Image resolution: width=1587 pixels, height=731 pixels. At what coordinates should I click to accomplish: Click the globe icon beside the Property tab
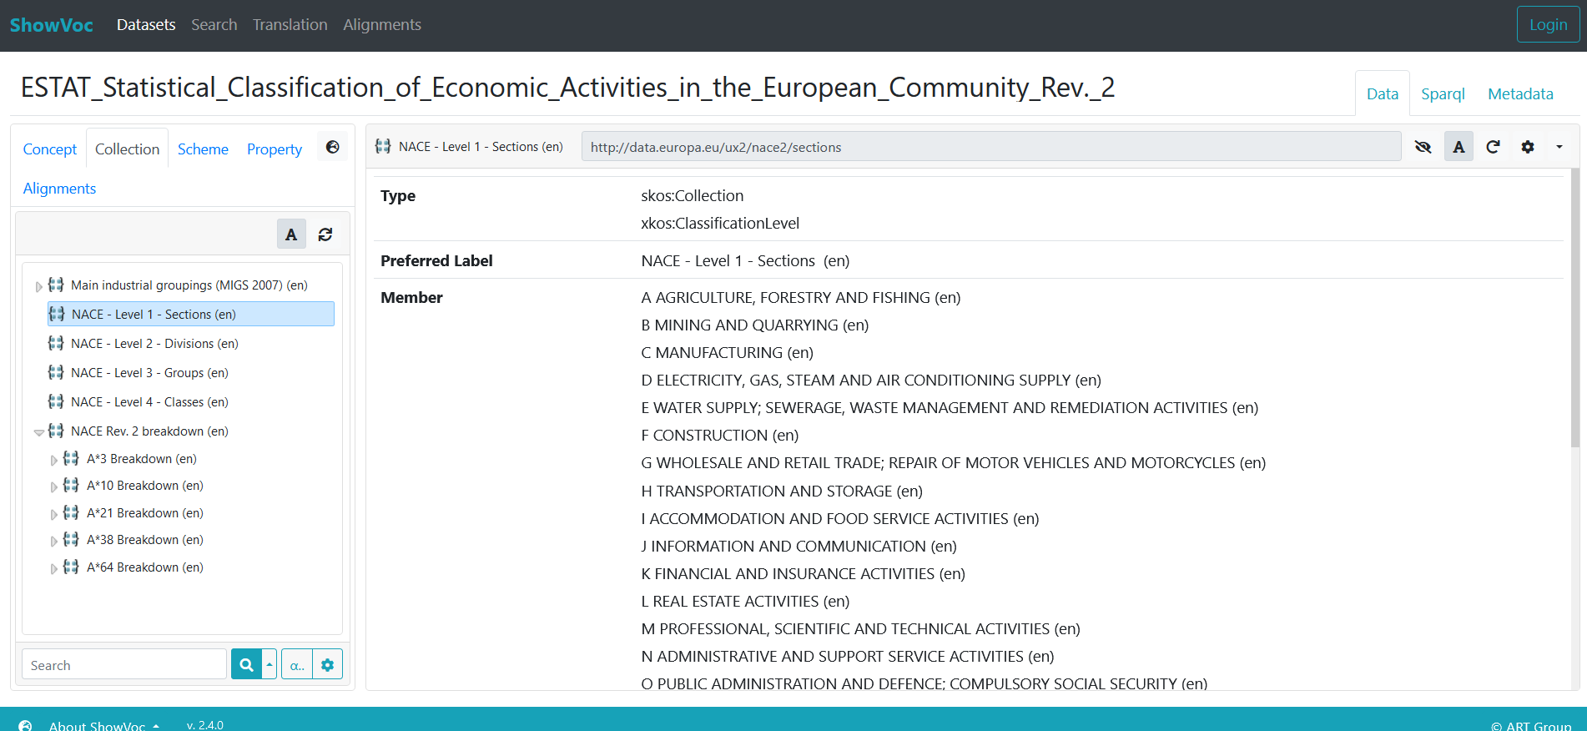pos(332,147)
